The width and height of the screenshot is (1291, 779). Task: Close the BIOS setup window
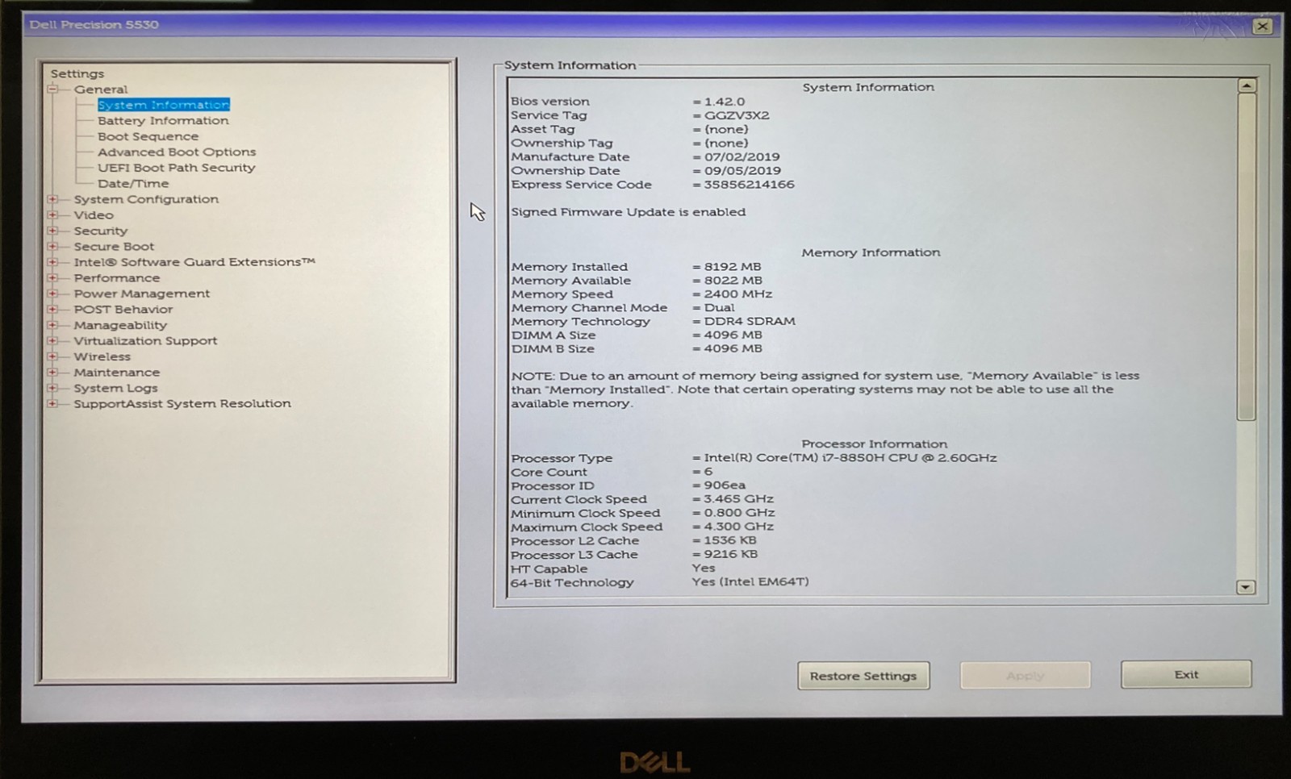point(1263,27)
